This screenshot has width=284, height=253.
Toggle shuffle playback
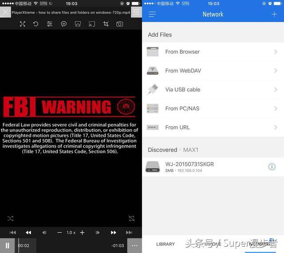pyautogui.click(x=10, y=218)
